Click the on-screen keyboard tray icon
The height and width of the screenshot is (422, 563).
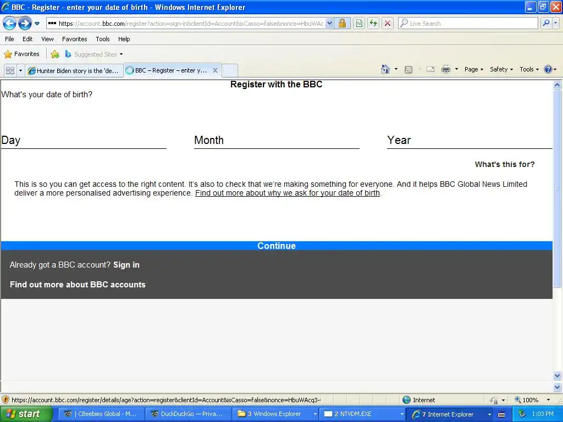pyautogui.click(x=501, y=414)
